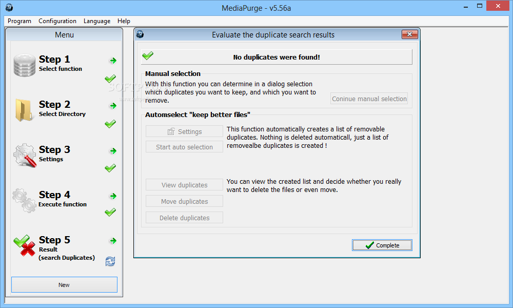Click the Step 4 gears icon
Image resolution: width=513 pixels, height=308 pixels.
(25, 200)
